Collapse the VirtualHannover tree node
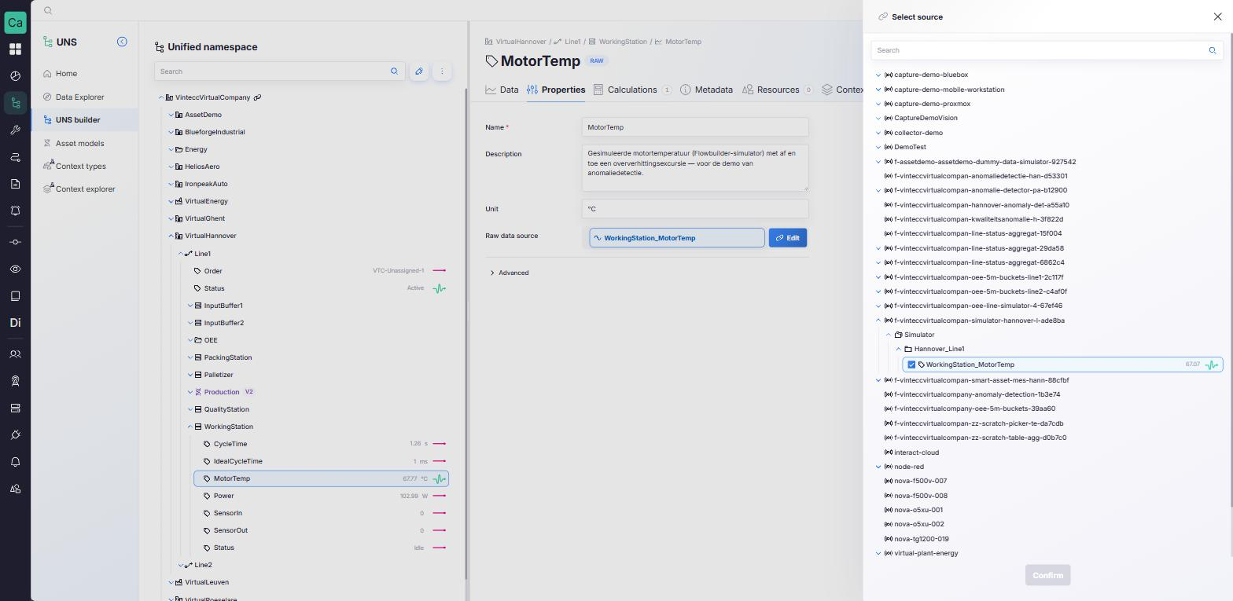1233x601 pixels. [171, 236]
